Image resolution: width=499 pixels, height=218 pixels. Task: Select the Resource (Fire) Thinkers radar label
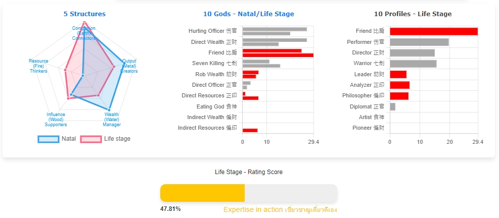pyautogui.click(x=38, y=66)
